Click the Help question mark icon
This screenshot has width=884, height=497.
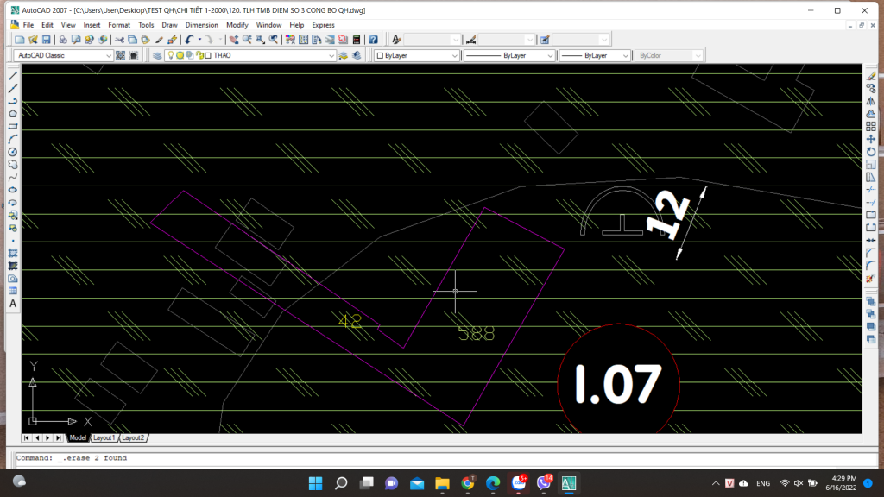373,40
